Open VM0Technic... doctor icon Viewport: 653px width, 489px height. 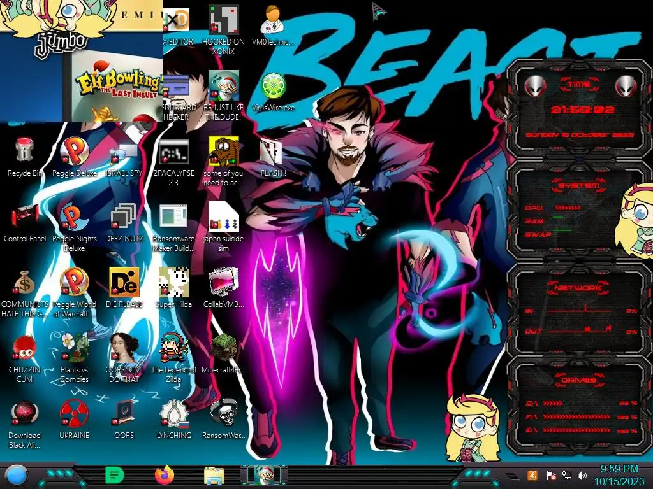[272, 20]
